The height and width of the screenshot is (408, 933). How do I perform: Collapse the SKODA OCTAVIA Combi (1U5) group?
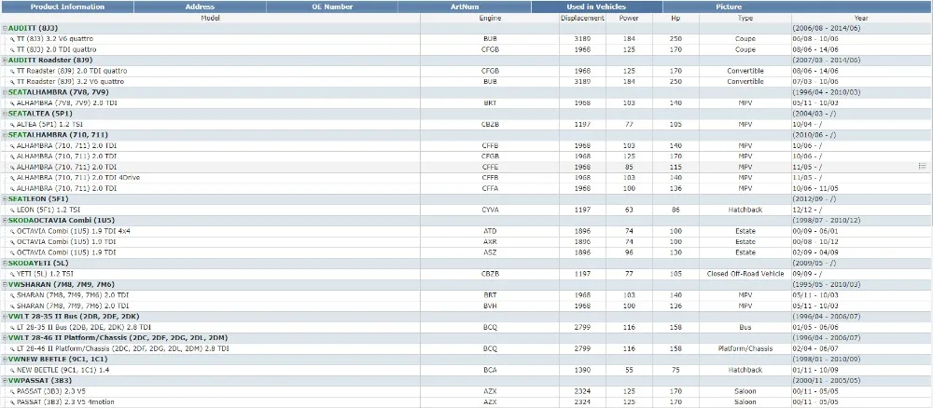click(5, 221)
